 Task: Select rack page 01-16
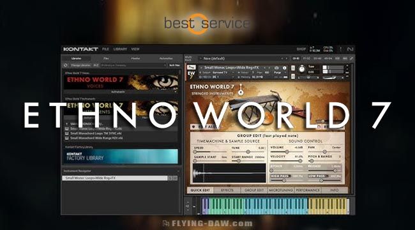pyautogui.click(x=296, y=58)
